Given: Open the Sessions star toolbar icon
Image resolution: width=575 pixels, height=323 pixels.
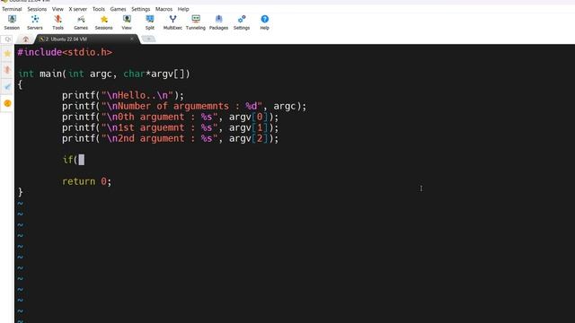Looking at the screenshot, I should (104, 22).
